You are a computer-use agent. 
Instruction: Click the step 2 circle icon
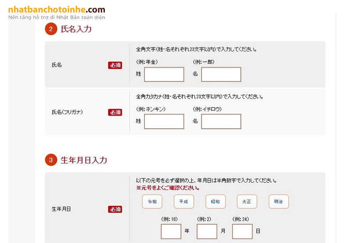pos(51,29)
